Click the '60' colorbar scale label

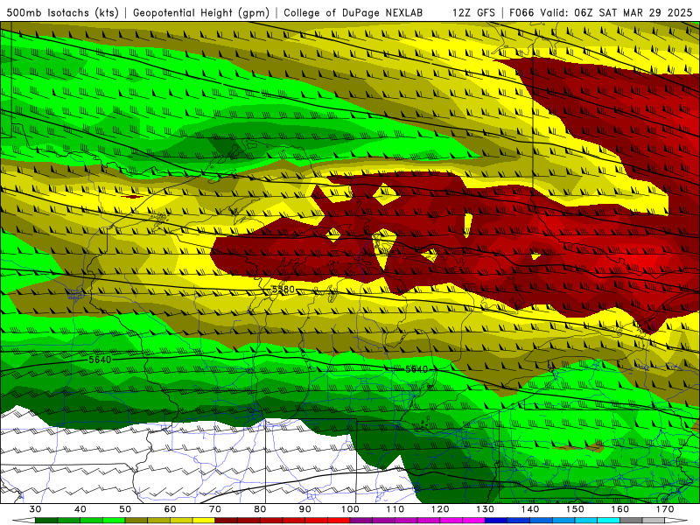(x=170, y=509)
